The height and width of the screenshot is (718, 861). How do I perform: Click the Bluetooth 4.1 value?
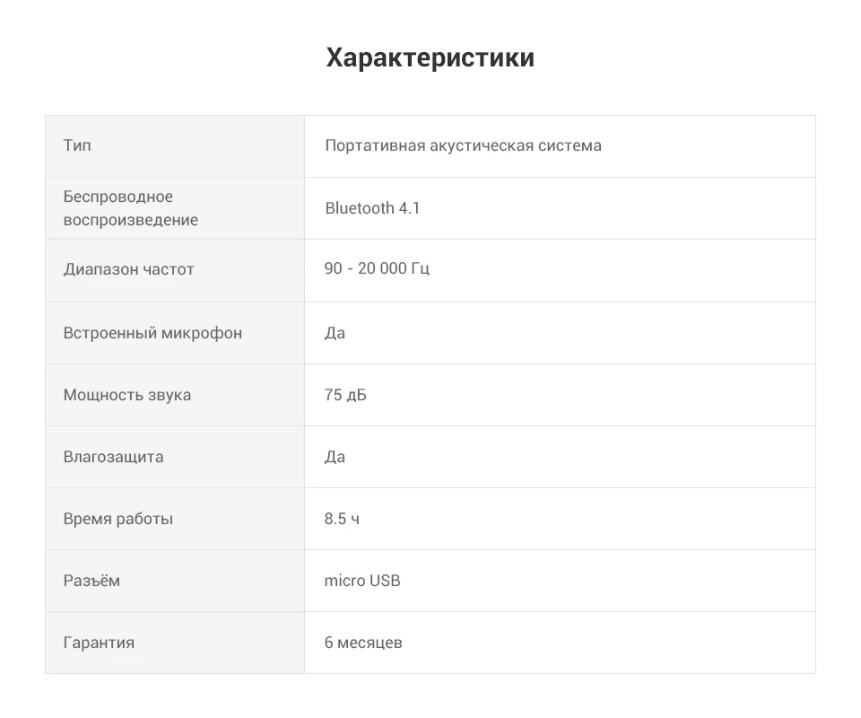point(372,208)
